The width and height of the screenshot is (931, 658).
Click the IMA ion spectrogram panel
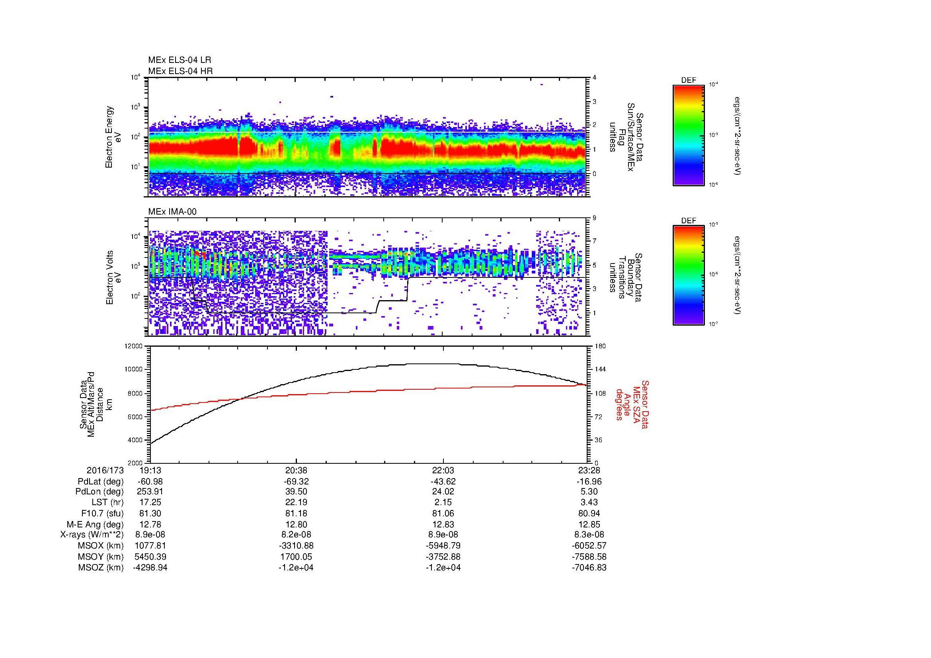click(368, 277)
